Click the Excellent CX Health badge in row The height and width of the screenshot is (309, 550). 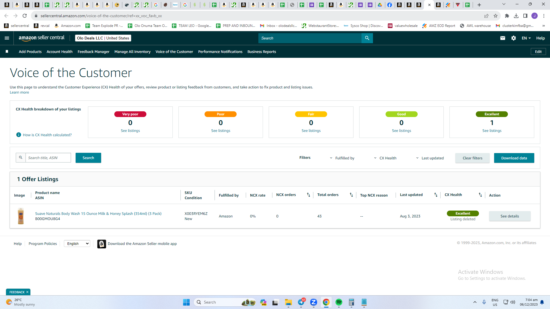click(463, 213)
